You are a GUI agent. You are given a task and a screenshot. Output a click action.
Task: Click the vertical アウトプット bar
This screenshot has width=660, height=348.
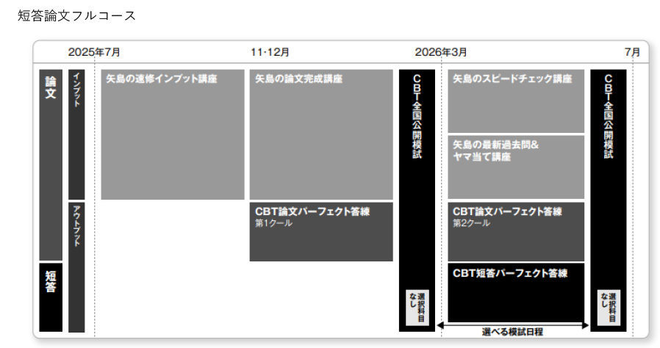pyautogui.click(x=76, y=267)
